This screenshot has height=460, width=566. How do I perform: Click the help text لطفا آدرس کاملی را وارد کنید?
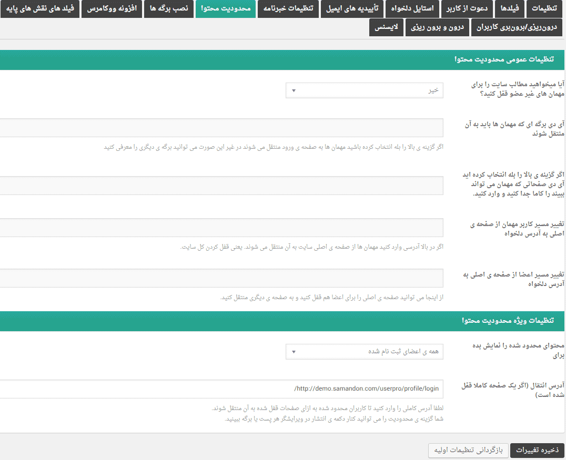tap(327, 408)
